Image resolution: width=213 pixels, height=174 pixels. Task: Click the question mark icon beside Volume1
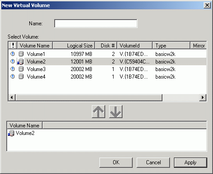coord(13,54)
